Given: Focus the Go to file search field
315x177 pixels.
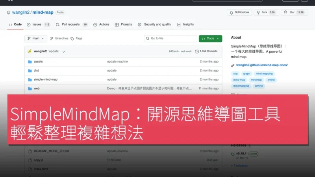Looking at the screenshot, I should [170, 39].
